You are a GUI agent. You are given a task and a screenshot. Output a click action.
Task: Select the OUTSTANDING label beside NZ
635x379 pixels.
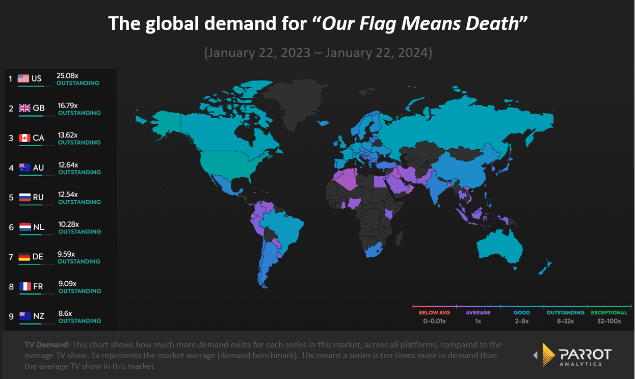click(80, 321)
